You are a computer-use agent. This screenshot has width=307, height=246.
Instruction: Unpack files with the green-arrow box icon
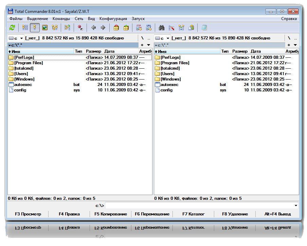point(126,28)
